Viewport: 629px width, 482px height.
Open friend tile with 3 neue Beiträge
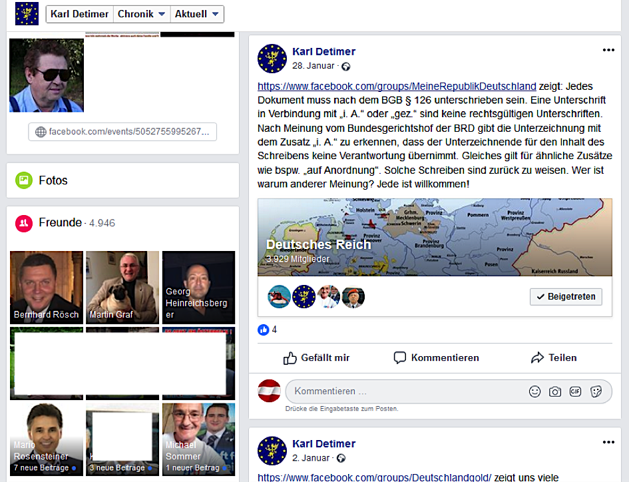[122, 439]
